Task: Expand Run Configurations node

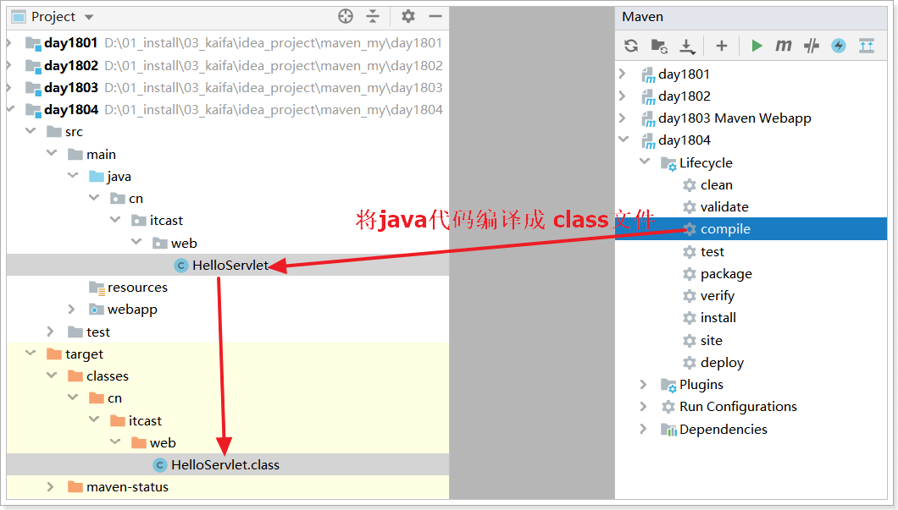Action: (x=643, y=407)
